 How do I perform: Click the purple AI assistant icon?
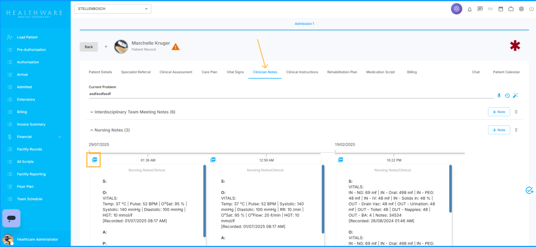pos(456,9)
